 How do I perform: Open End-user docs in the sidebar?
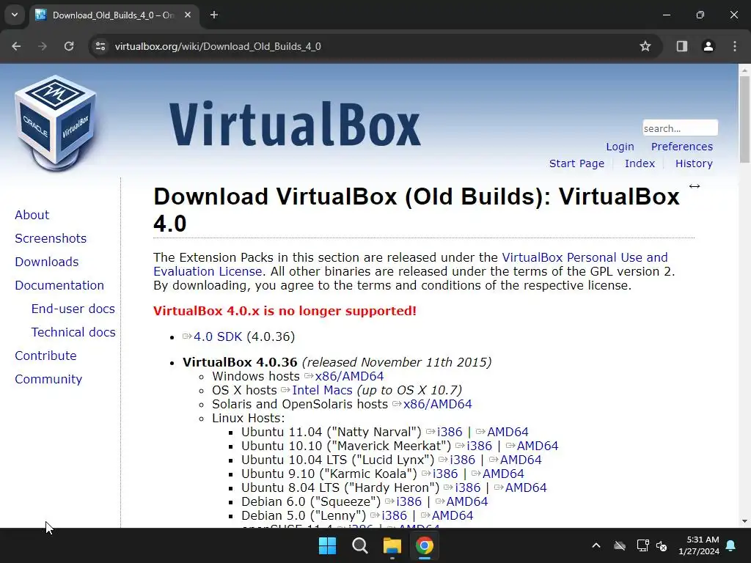click(73, 309)
